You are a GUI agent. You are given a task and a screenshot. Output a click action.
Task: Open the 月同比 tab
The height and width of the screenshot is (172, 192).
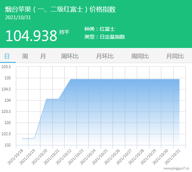click(x=175, y=56)
